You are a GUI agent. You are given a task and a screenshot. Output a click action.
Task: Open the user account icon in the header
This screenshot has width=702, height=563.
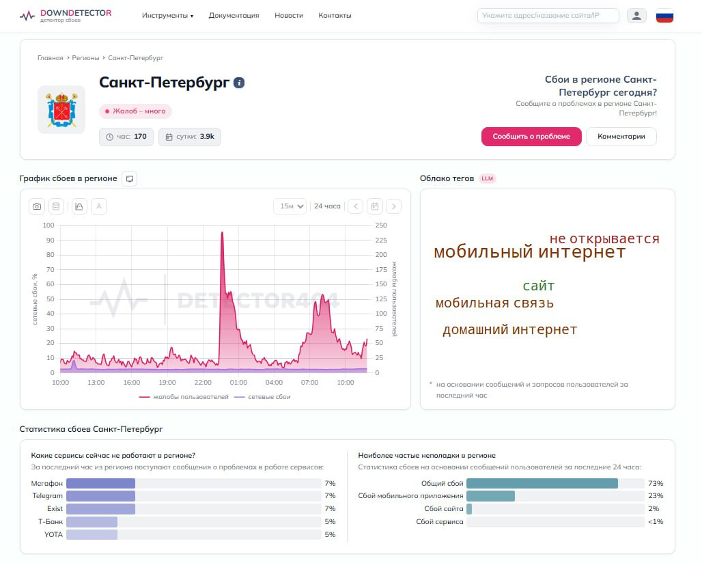[x=636, y=16]
